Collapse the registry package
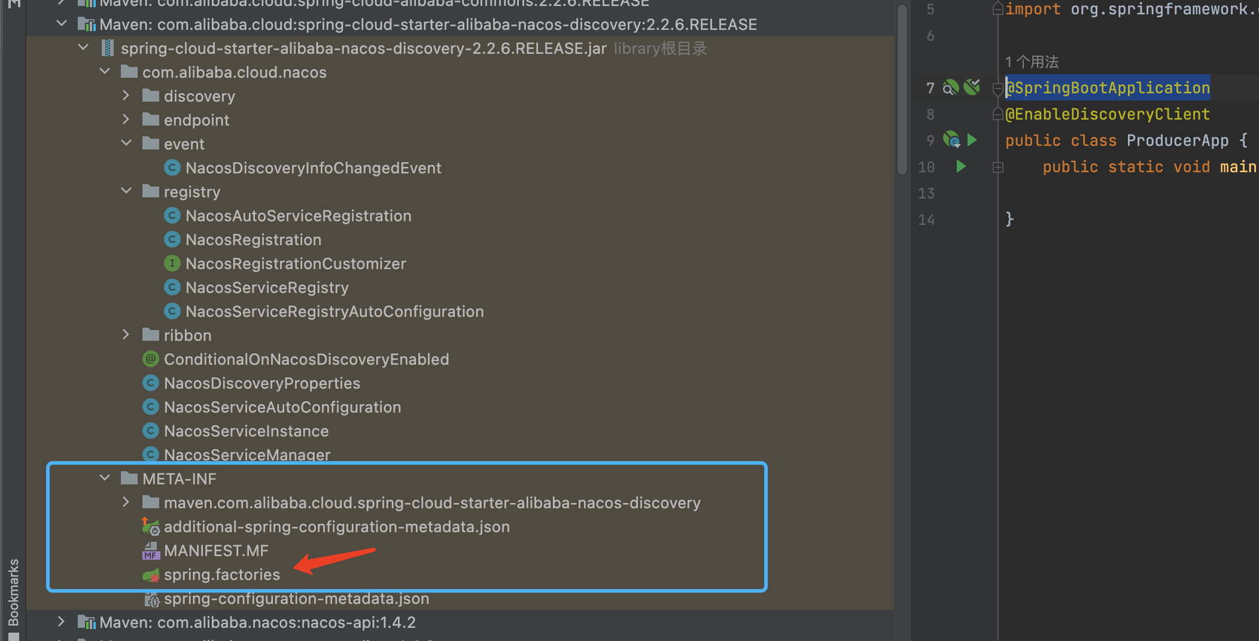 click(126, 191)
